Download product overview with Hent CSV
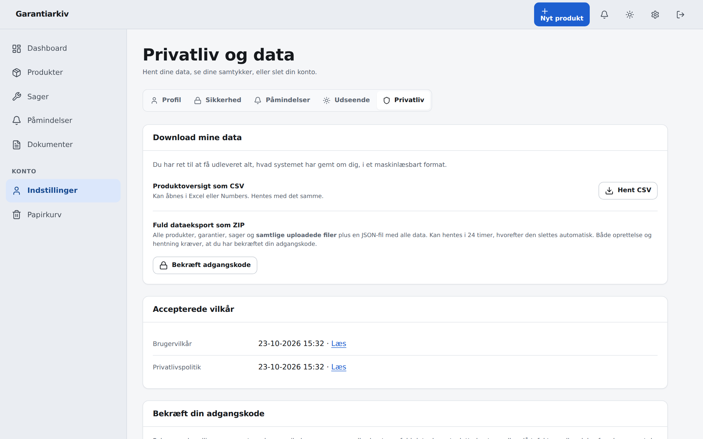Screen dimensions: 703x439 [628, 191]
